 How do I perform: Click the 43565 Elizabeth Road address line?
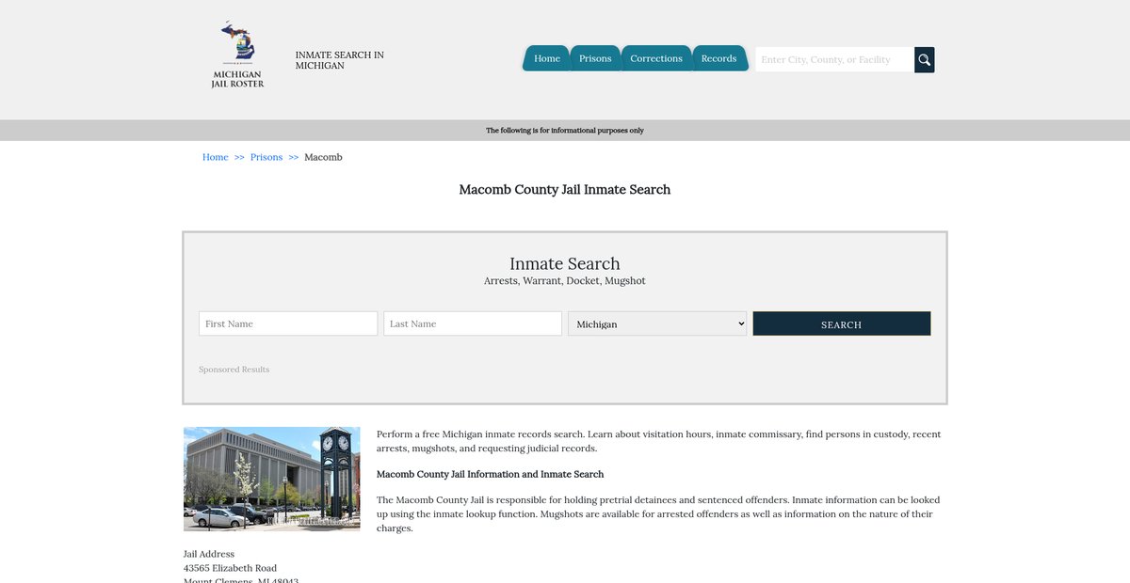pyautogui.click(x=230, y=568)
